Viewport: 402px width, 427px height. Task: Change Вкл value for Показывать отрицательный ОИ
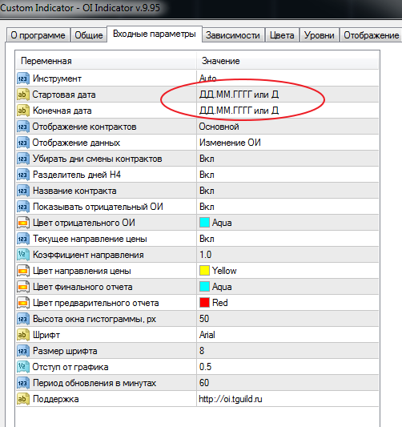pyautogui.click(x=287, y=207)
